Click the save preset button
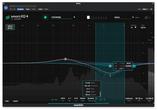This screenshot has width=157, height=110. point(137,18)
